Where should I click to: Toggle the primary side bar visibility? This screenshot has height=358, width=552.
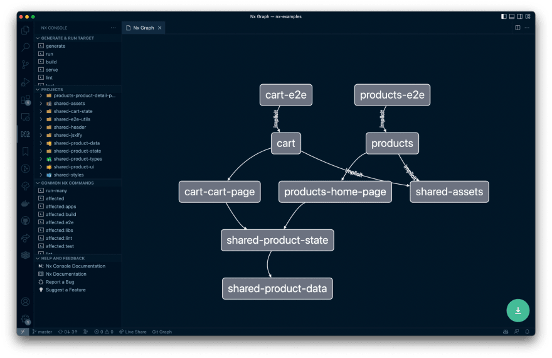pyautogui.click(x=504, y=16)
